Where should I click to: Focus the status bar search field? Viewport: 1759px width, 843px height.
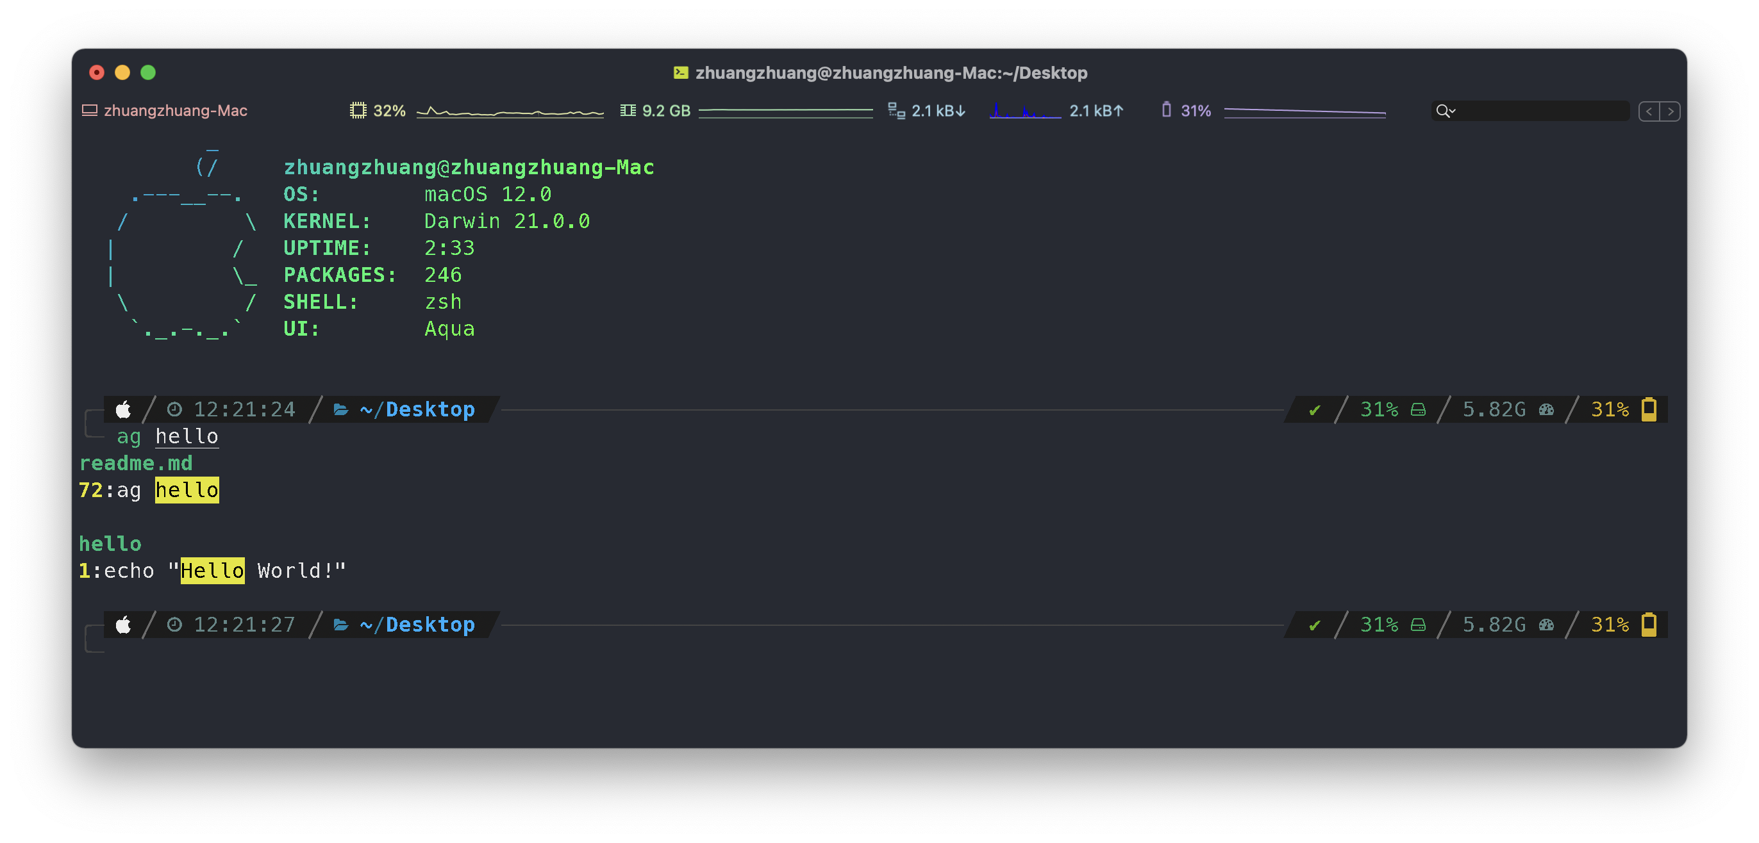click(x=1530, y=111)
